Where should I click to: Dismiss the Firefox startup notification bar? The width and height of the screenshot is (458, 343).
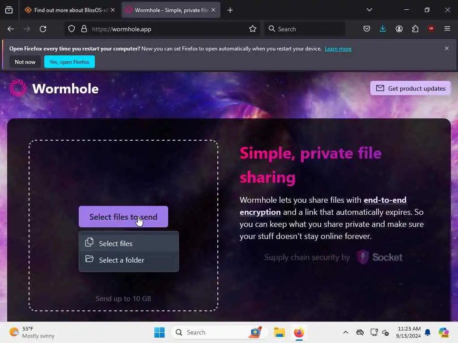click(x=447, y=48)
